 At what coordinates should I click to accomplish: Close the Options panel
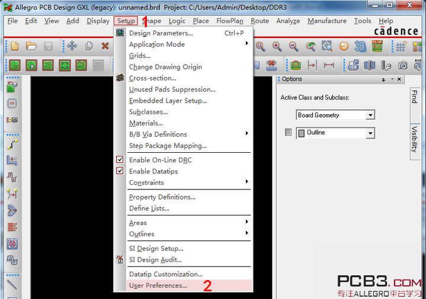tap(399, 79)
